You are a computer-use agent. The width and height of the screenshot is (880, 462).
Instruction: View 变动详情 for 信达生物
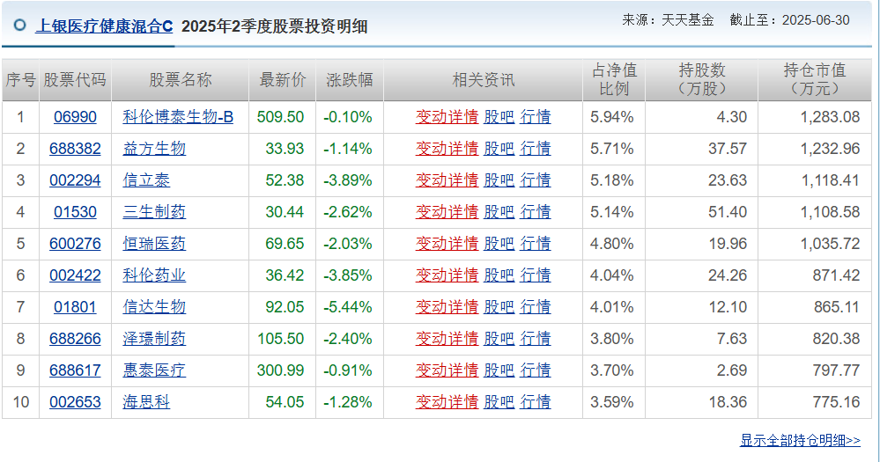[447, 307]
